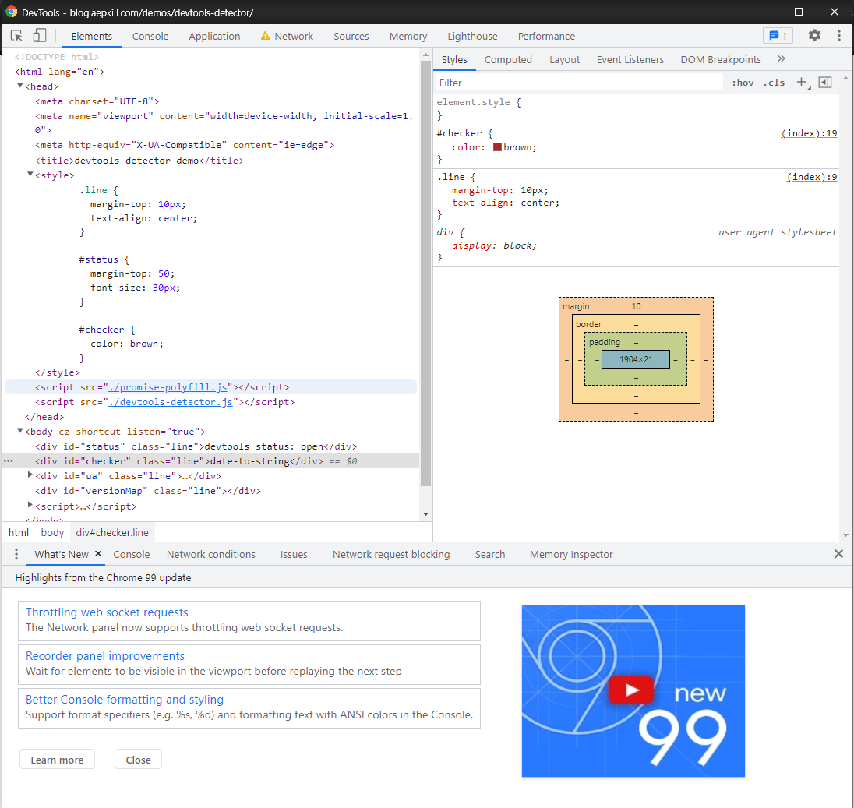Switch to the Console main tab
Screen dimensions: 854x808
[150, 36]
